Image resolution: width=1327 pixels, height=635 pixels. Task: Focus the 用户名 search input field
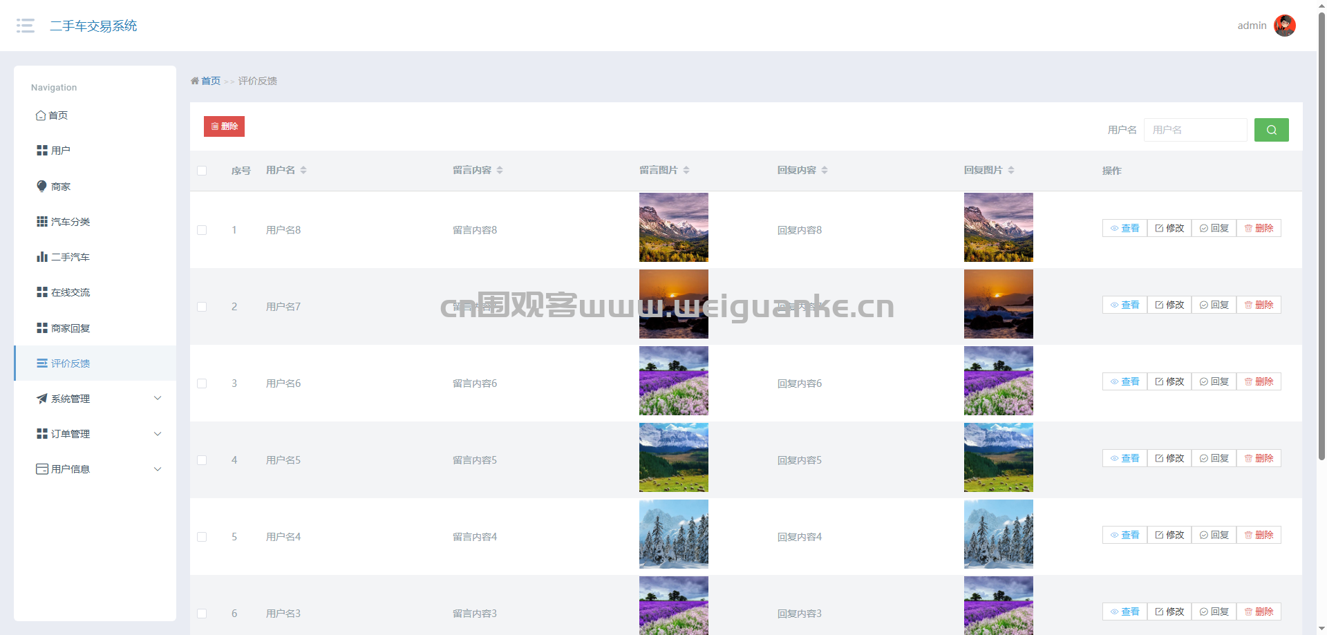[x=1195, y=130]
